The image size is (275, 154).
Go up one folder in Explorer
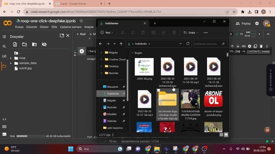click(x=121, y=44)
